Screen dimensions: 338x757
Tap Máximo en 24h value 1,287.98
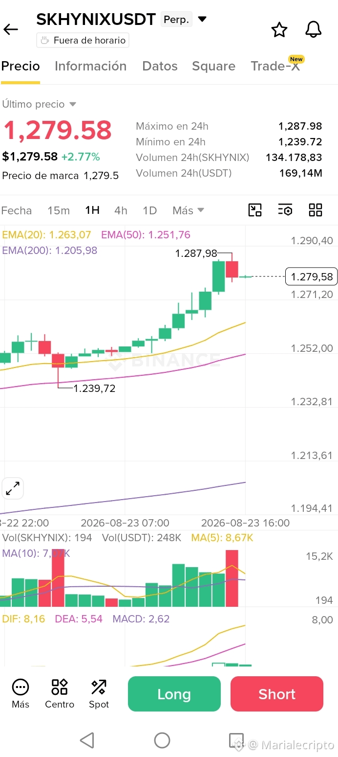click(300, 126)
